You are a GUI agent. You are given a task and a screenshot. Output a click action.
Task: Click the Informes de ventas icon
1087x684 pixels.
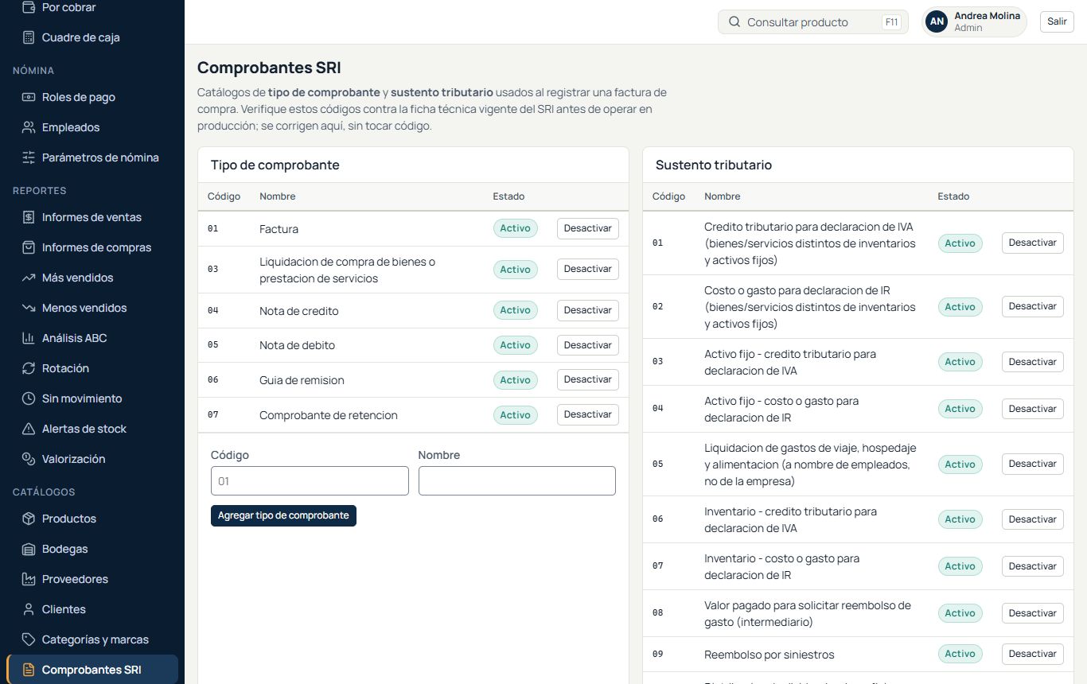[x=29, y=217]
